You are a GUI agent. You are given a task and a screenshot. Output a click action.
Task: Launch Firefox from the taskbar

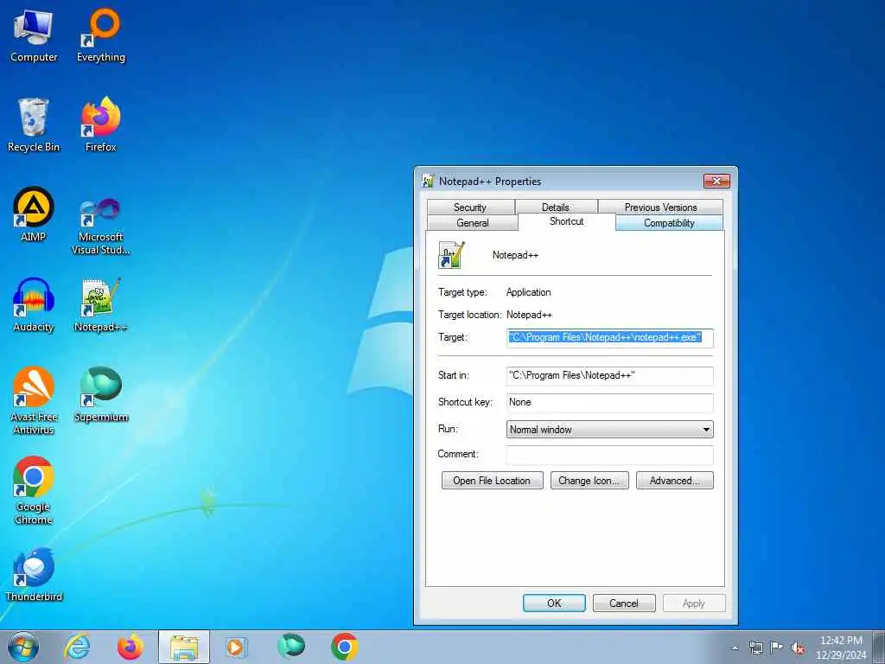(x=131, y=647)
